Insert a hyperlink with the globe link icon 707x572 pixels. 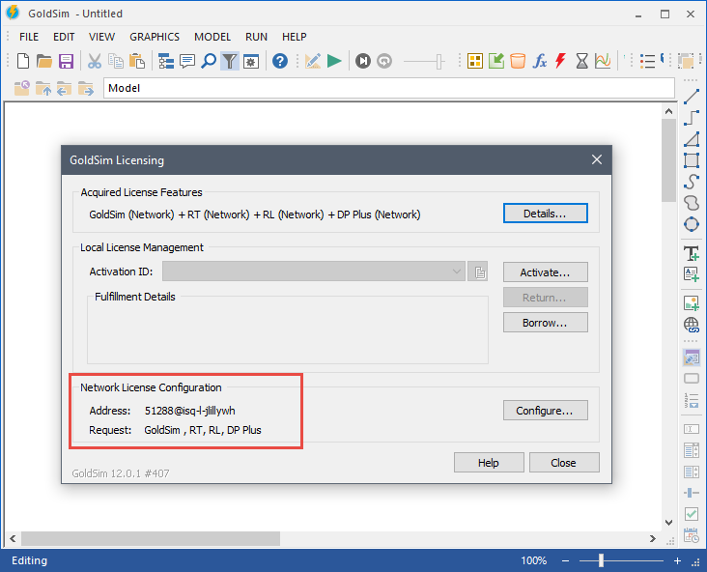point(692,325)
